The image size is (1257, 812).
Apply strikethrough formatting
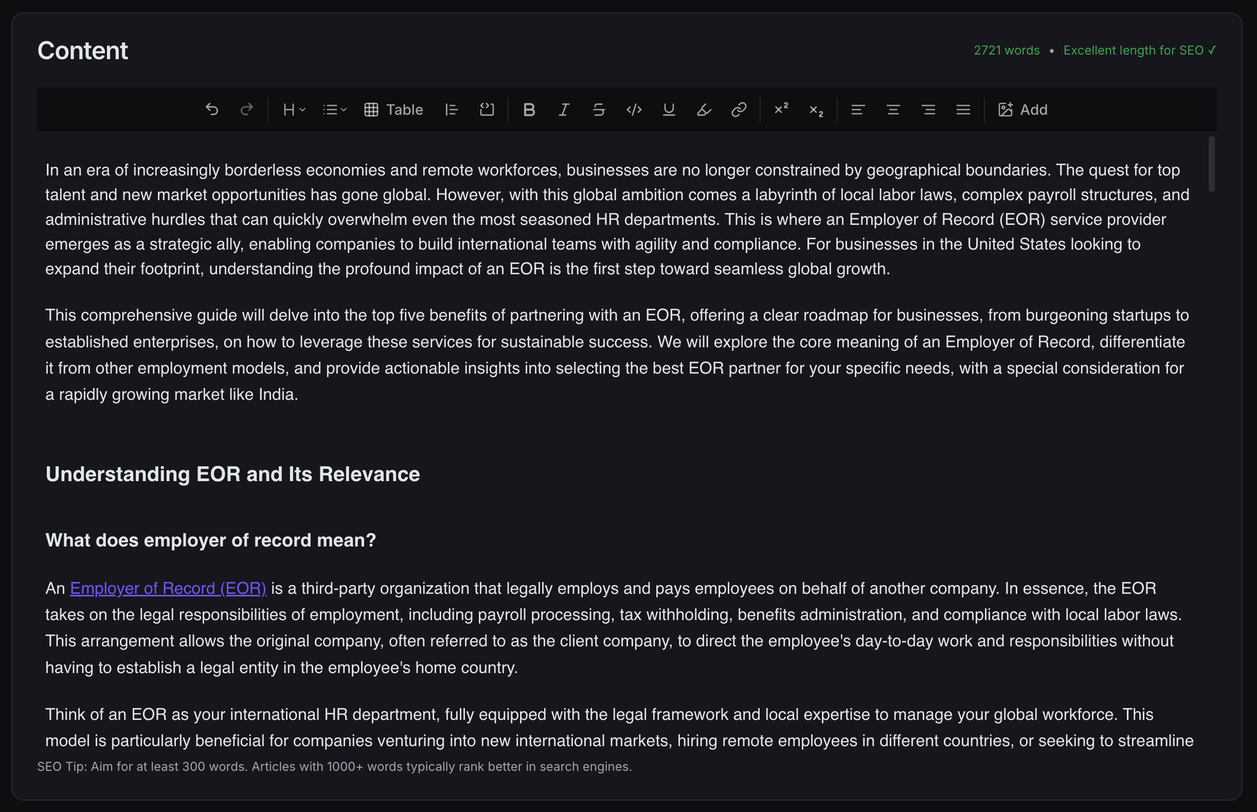tap(599, 110)
